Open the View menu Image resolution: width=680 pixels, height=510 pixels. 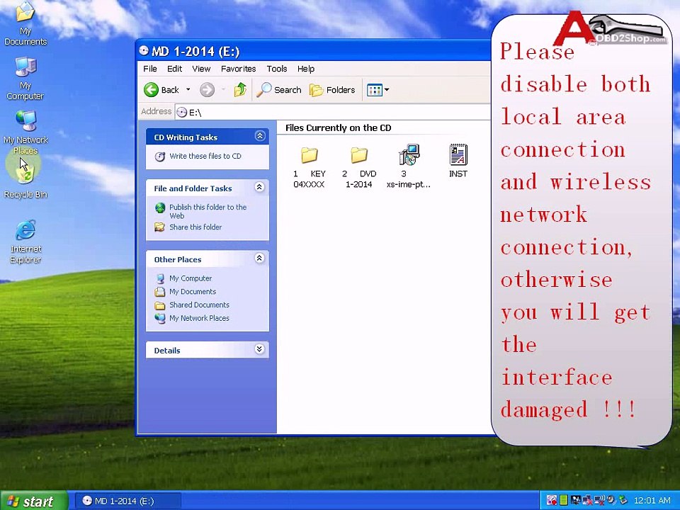click(201, 69)
